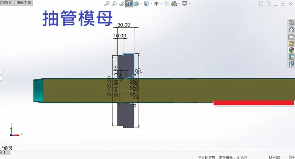Image resolution: width=295 pixels, height=159 pixels.
Task: Click the red bar on the tube
Action: click(254, 103)
